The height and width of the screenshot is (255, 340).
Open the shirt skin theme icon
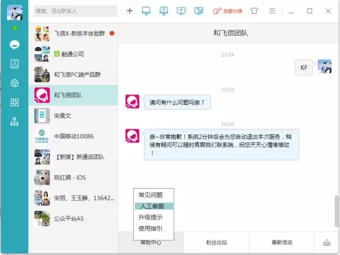pos(254,11)
